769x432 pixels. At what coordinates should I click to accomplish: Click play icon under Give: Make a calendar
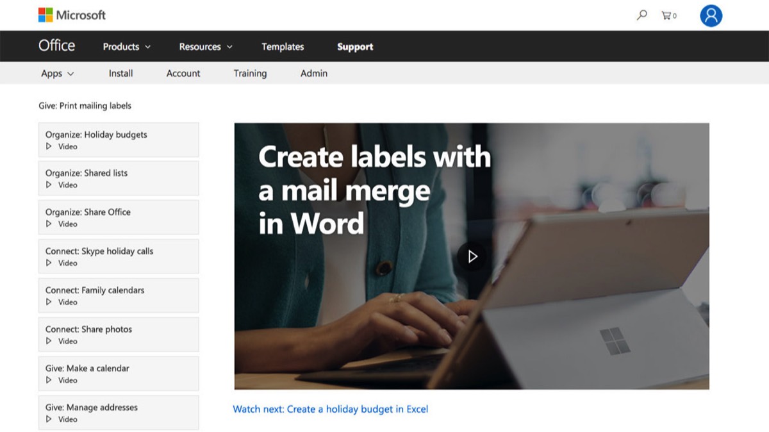coord(49,381)
